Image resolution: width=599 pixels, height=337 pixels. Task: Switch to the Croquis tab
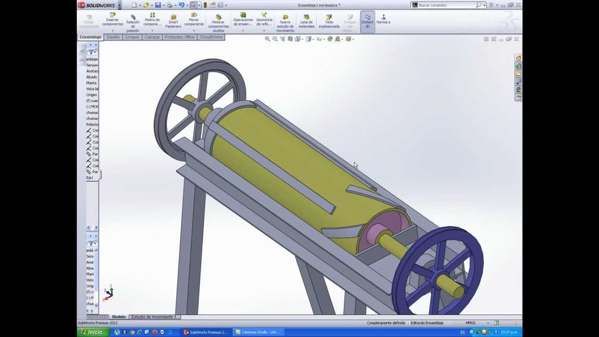[x=132, y=37]
